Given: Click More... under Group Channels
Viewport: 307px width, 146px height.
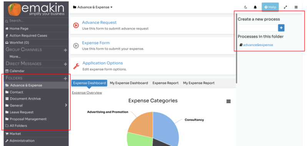Looking at the screenshot, I should [x=15, y=56].
